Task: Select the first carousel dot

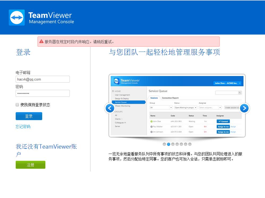Action: point(164,144)
